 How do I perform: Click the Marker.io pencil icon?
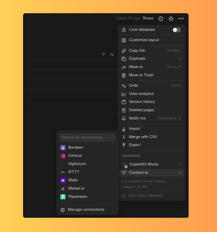click(x=63, y=189)
